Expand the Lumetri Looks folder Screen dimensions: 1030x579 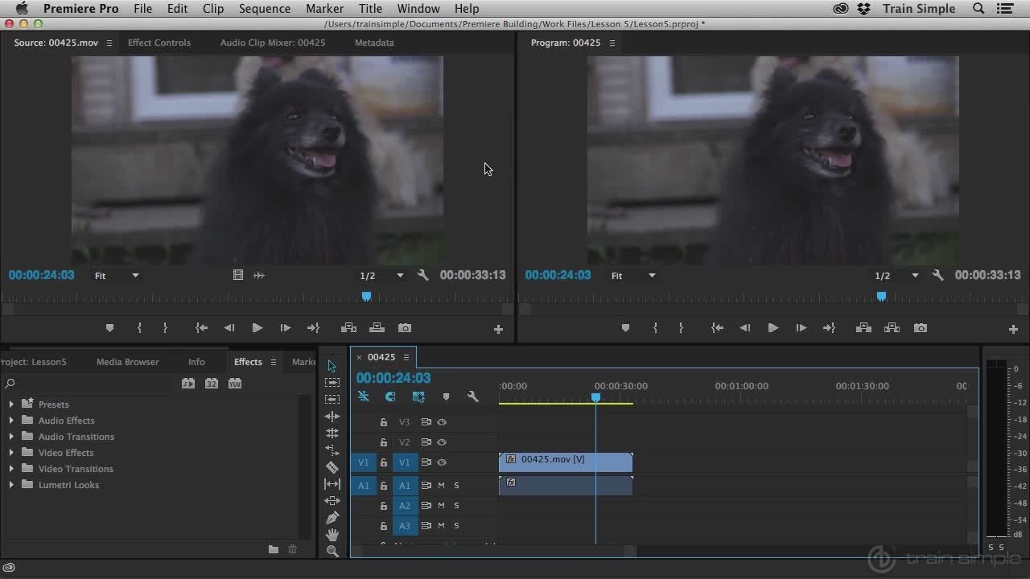[x=11, y=485]
